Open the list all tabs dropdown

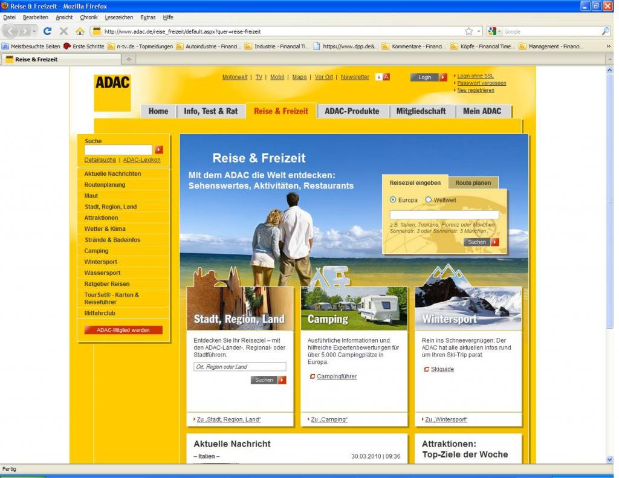(x=610, y=59)
